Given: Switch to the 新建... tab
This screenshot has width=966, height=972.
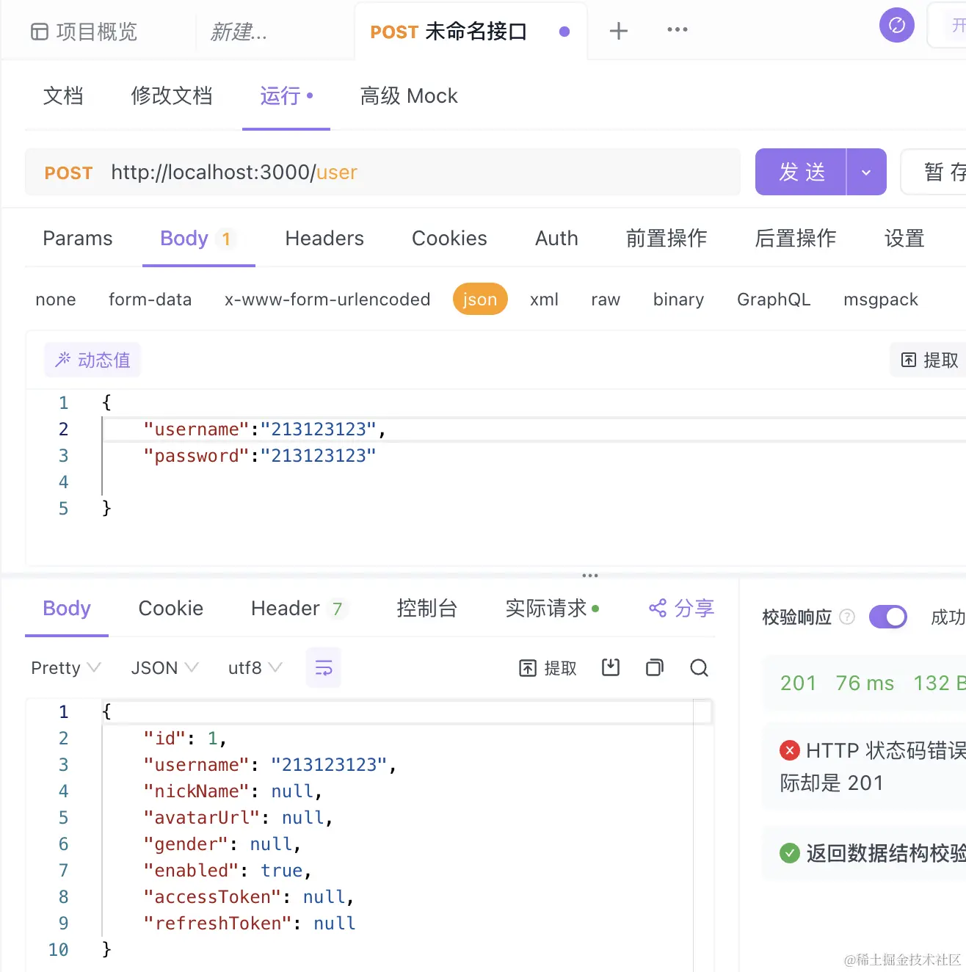Looking at the screenshot, I should (x=239, y=32).
